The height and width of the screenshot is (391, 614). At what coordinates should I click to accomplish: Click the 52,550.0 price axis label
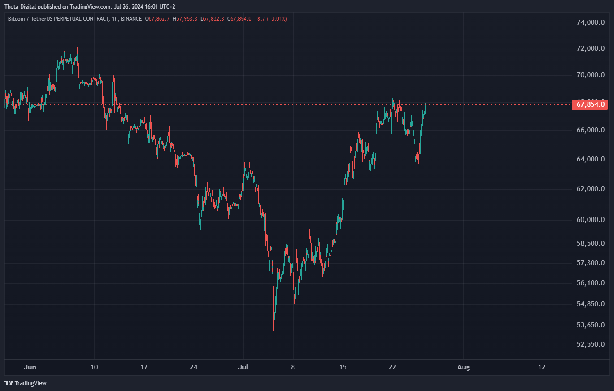[x=590, y=344]
